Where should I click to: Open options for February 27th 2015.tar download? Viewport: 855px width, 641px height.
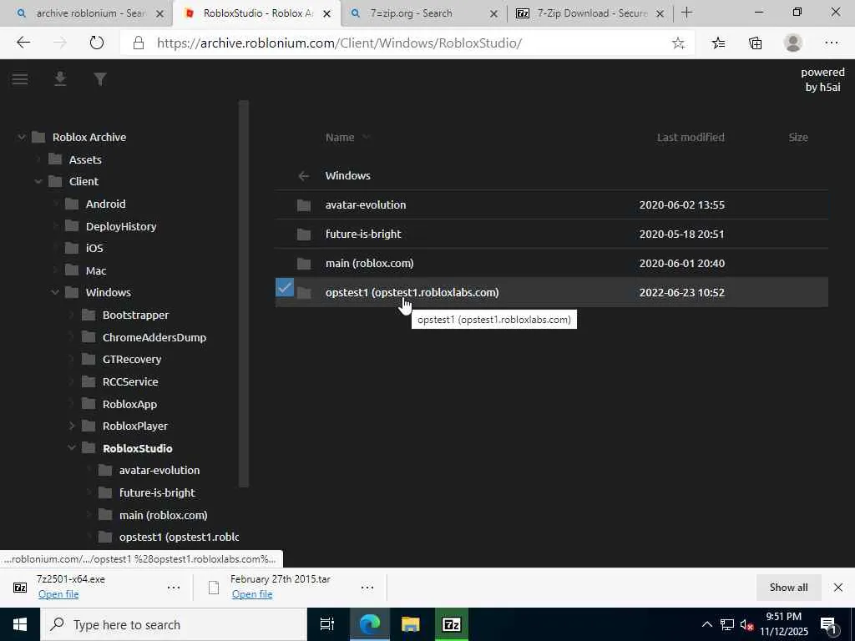pos(367,588)
